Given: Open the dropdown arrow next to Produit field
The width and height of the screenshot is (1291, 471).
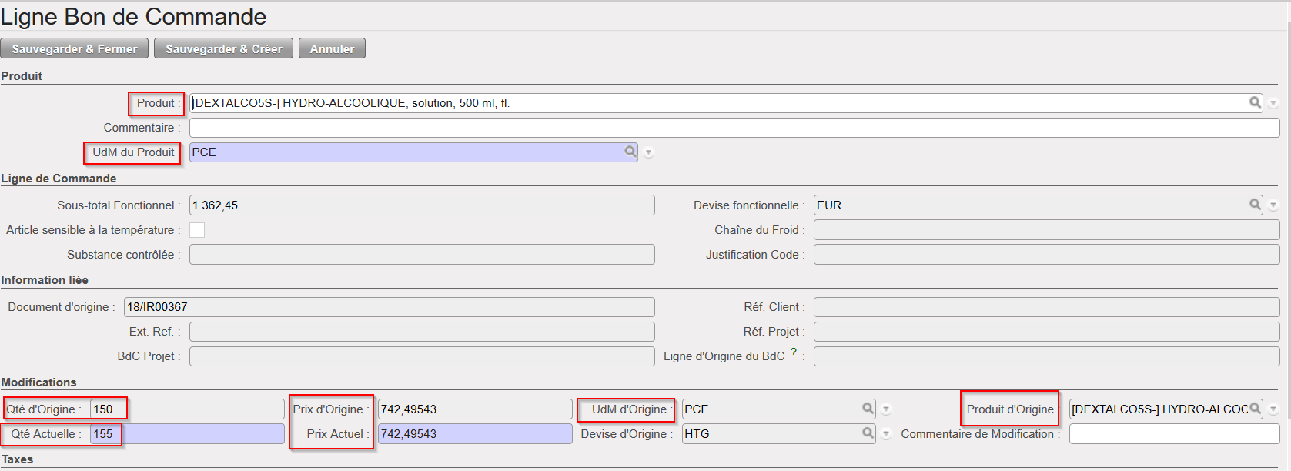Looking at the screenshot, I should 1273,103.
